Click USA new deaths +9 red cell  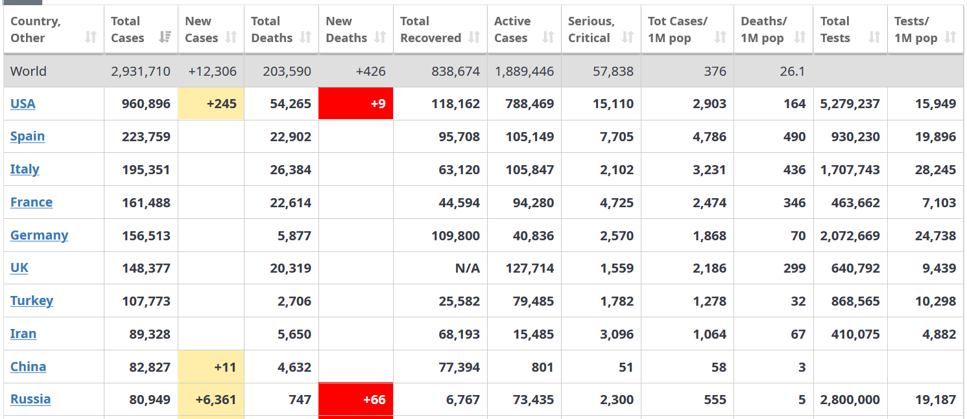point(356,104)
